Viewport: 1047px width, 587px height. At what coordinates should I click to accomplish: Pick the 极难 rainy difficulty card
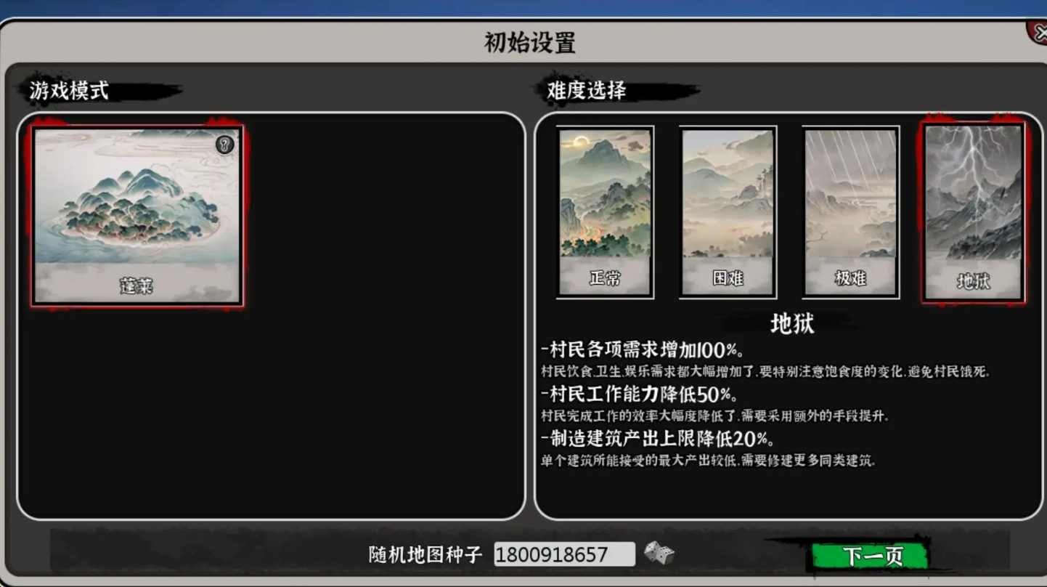point(850,212)
